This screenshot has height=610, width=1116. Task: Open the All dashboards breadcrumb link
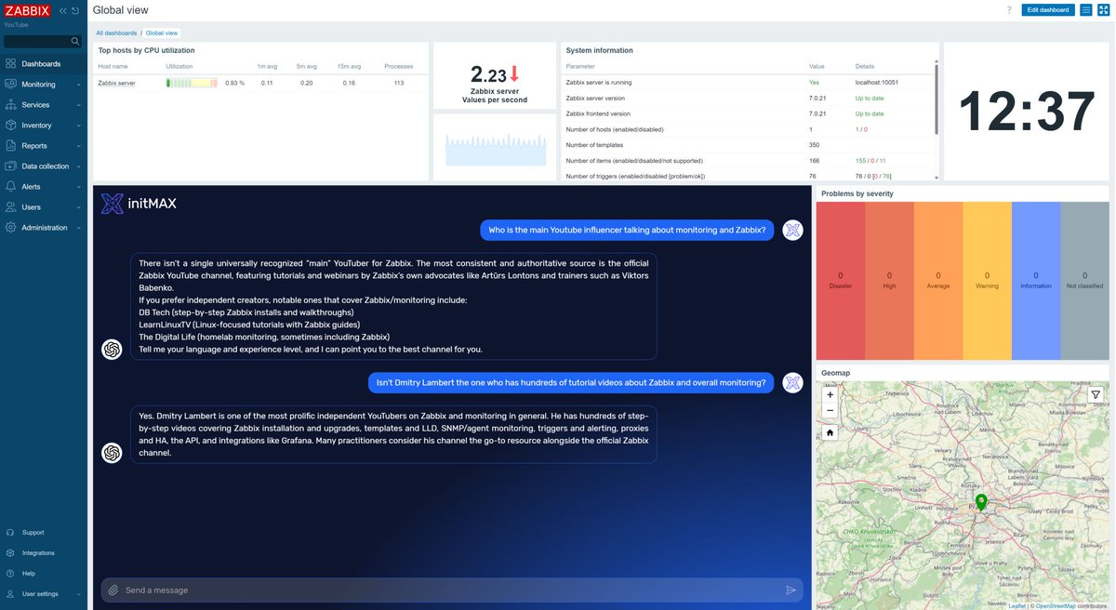tap(117, 33)
